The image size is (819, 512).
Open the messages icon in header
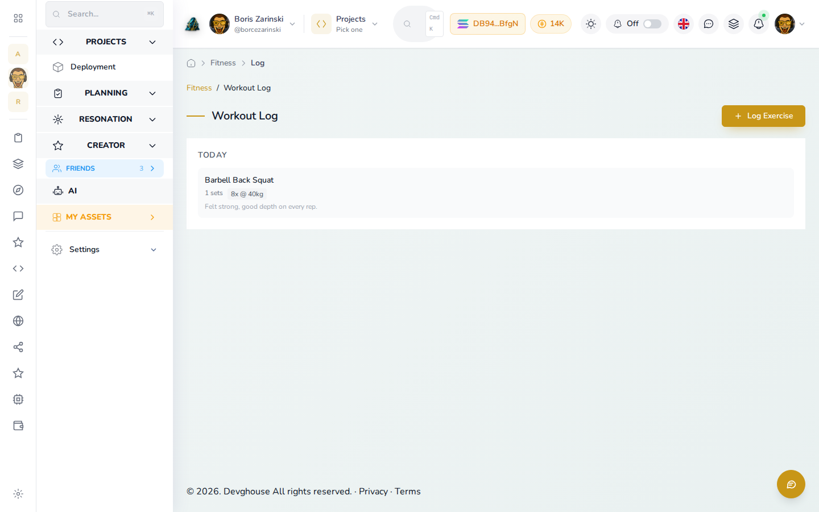tap(709, 24)
